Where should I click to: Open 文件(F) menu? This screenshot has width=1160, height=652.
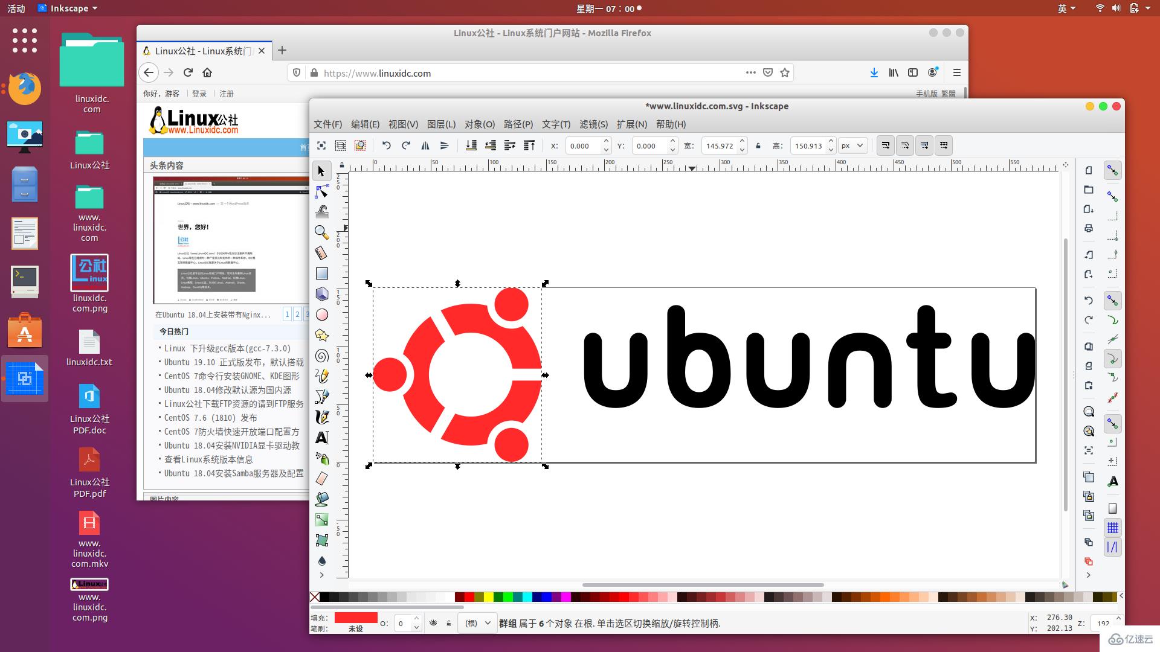click(327, 124)
